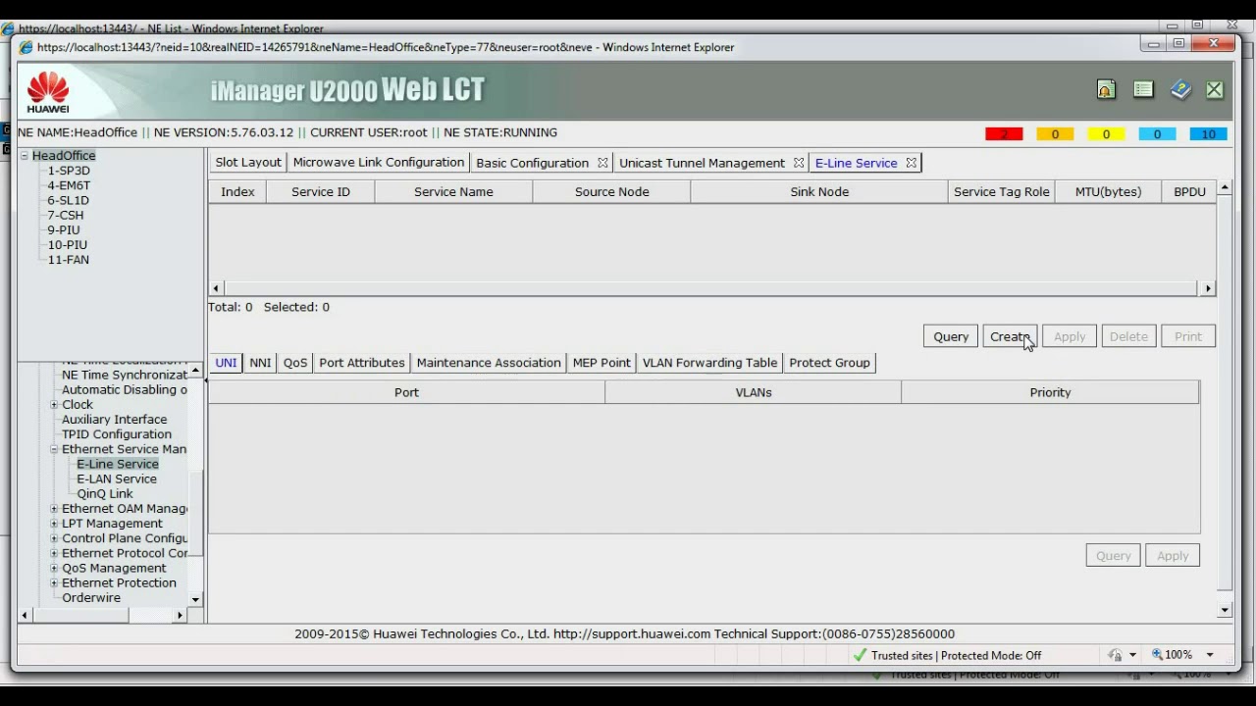Expand the Clock tree node
1256x706 pixels.
click(54, 405)
